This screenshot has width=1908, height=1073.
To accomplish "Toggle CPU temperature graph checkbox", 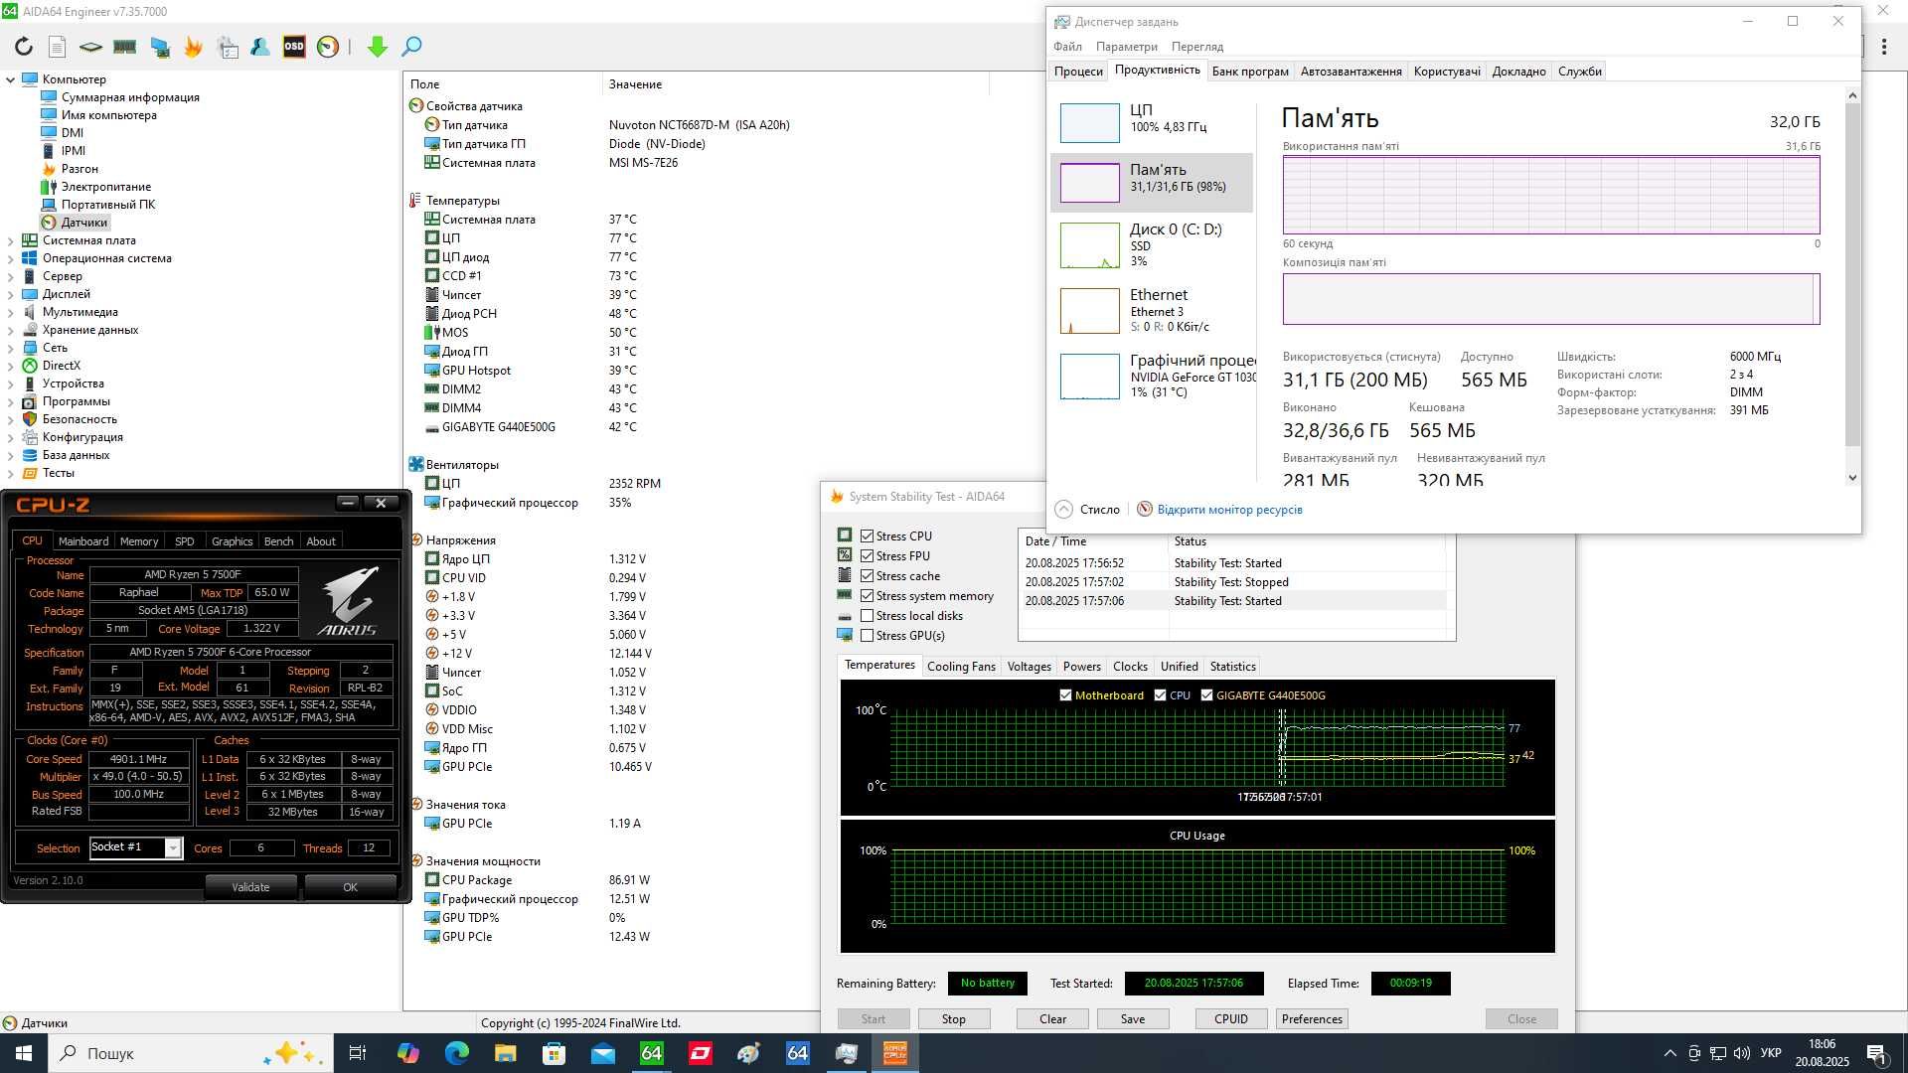I will coord(1160,695).
